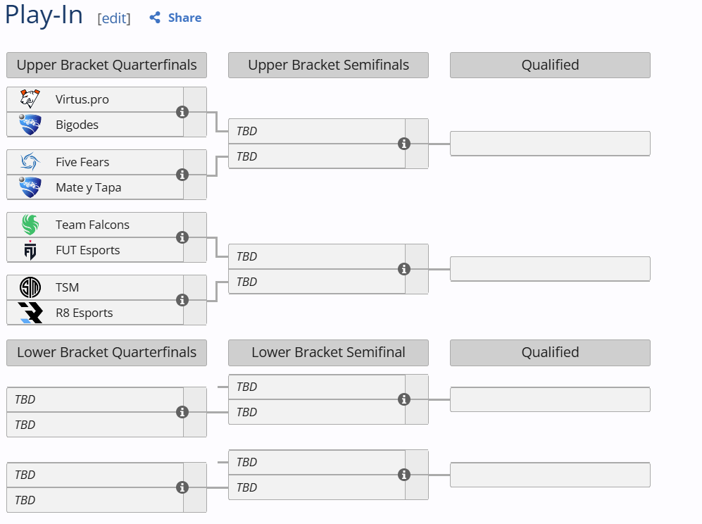Click the R8 Esports logo
The width and height of the screenshot is (702, 524).
(x=30, y=313)
